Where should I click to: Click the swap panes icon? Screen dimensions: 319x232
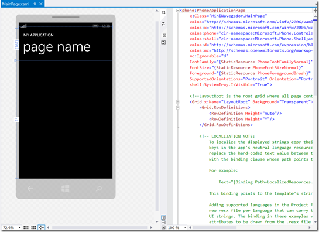pyautogui.click(x=163, y=24)
